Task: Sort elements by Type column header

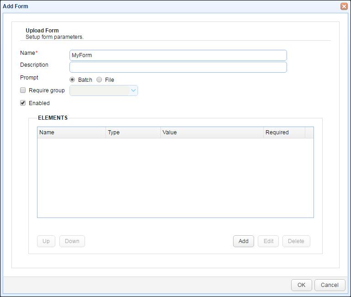Action: pos(133,133)
